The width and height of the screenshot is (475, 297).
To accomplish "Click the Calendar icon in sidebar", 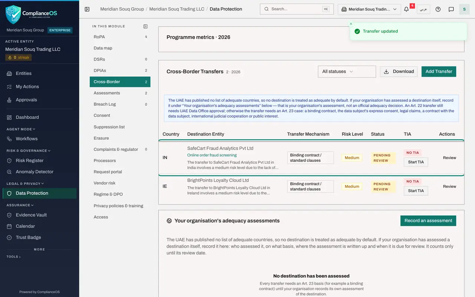I will click(9, 226).
